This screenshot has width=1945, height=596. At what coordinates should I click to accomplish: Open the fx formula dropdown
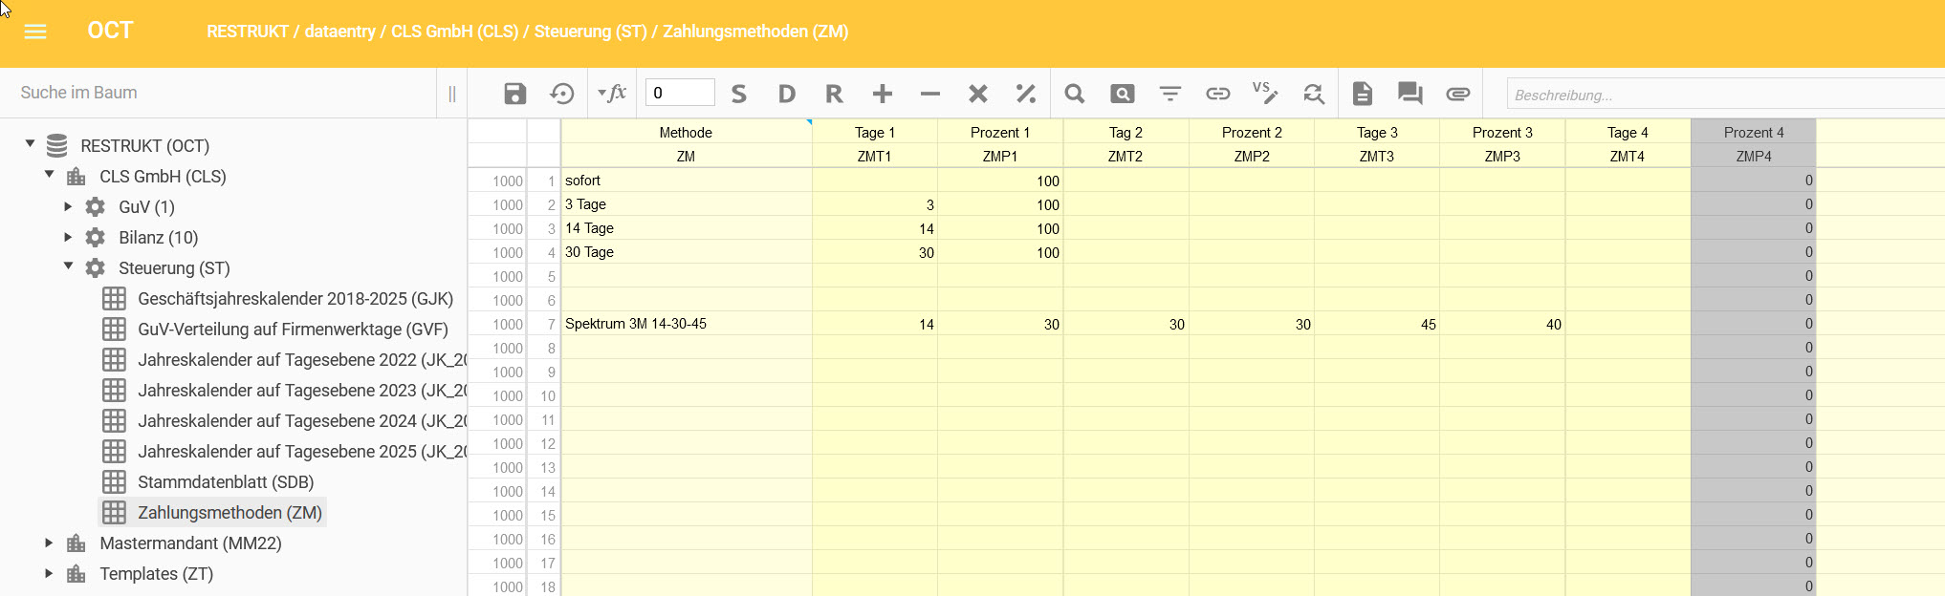pyautogui.click(x=611, y=94)
